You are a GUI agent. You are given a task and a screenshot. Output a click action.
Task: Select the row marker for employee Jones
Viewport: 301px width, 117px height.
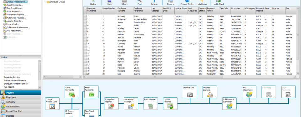pyautogui.click(x=85, y=22)
